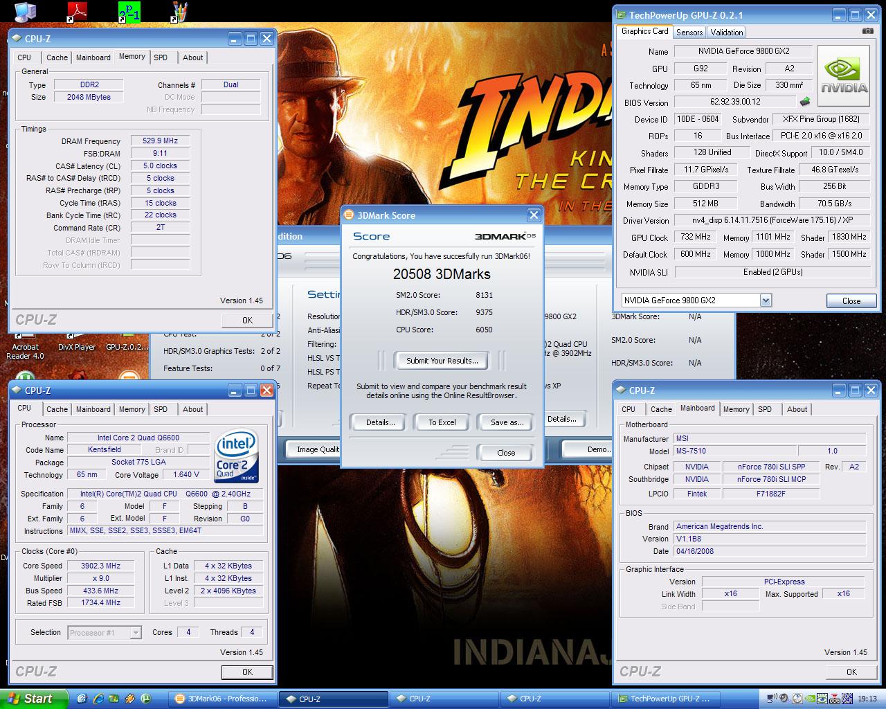Image resolution: width=886 pixels, height=709 pixels.
Task: Open Internet Explorer from Quick Launch
Action: 98,699
